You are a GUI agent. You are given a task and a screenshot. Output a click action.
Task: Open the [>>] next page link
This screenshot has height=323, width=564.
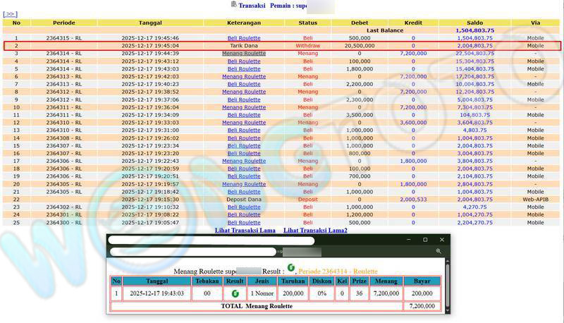coord(10,14)
